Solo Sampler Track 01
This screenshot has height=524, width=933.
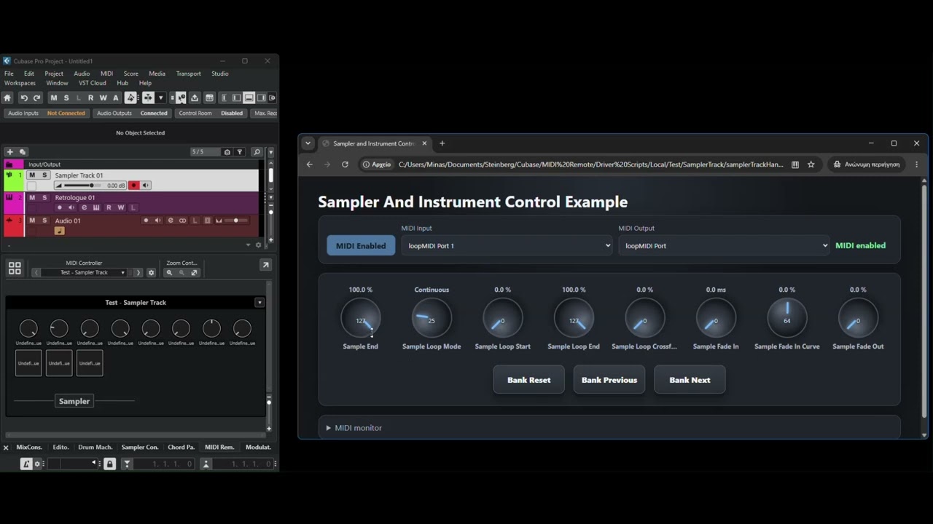click(x=44, y=175)
